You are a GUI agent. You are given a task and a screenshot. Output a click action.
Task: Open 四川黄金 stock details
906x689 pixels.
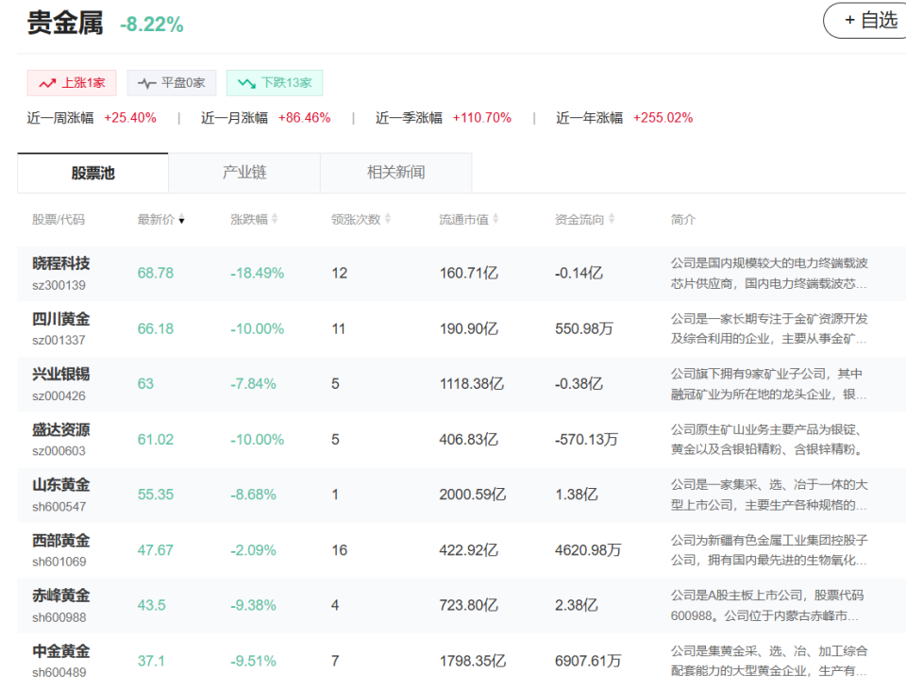(x=61, y=319)
